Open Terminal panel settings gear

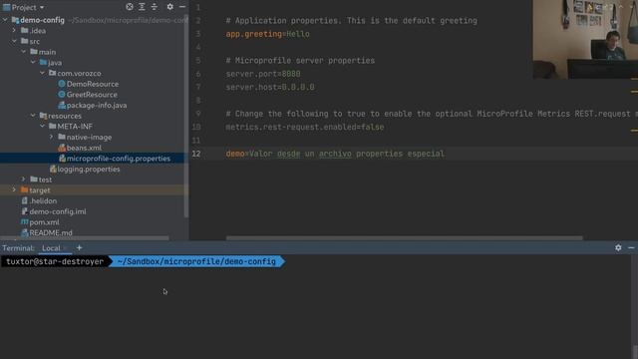618,247
